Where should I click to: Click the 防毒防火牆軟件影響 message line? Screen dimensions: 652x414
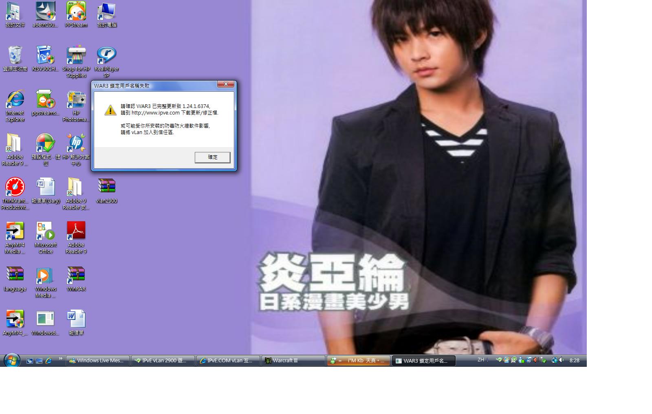click(165, 126)
